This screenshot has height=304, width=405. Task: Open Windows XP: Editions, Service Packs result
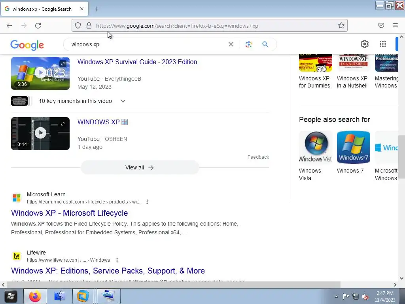(108, 271)
